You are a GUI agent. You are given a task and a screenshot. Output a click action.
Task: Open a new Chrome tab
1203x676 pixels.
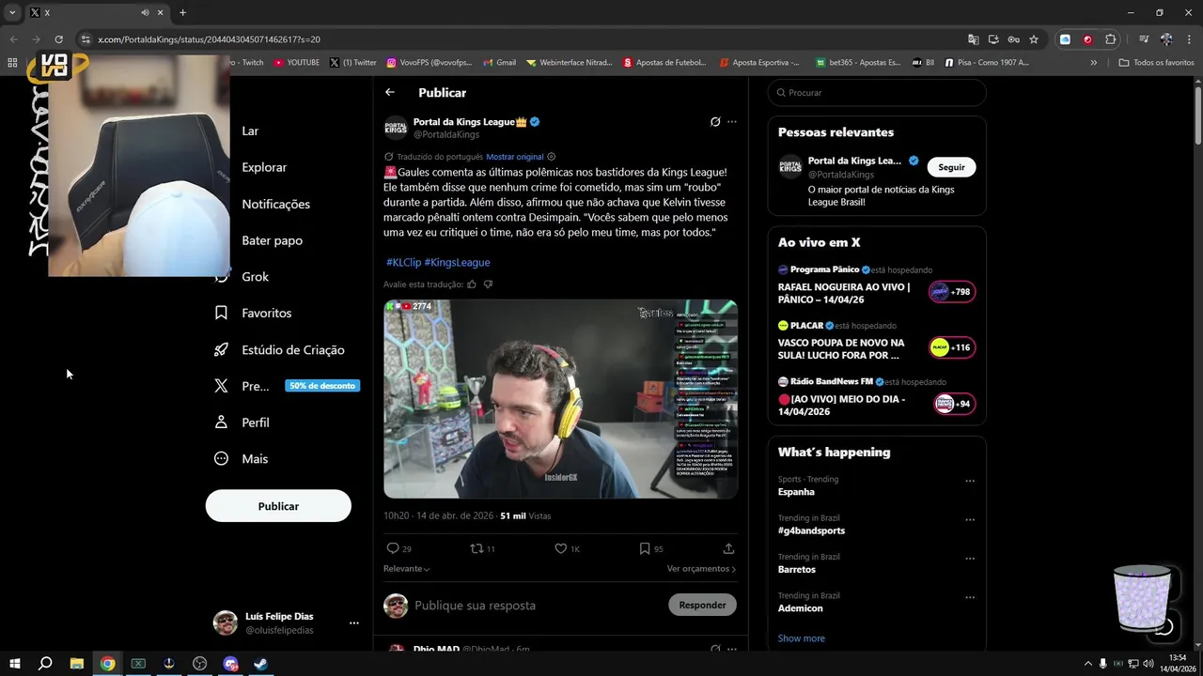[182, 13]
